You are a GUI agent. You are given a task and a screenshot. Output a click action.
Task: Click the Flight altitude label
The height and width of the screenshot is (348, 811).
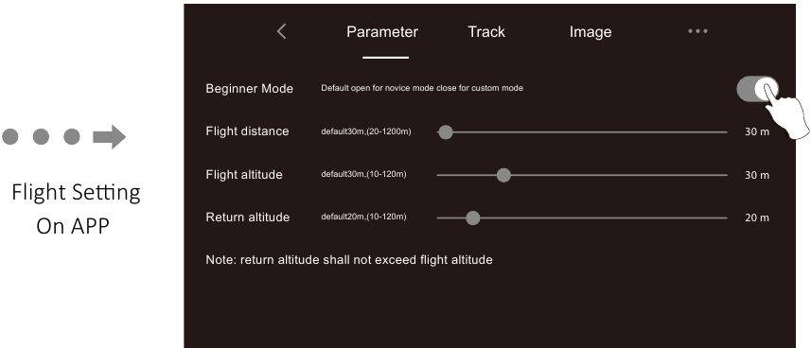coord(244,174)
